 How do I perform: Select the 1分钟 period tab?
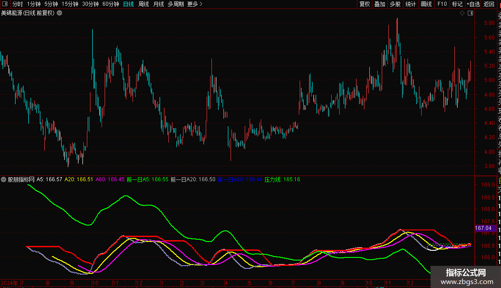pos(34,4)
